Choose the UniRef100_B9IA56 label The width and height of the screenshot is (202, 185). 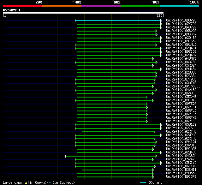click(x=181, y=149)
